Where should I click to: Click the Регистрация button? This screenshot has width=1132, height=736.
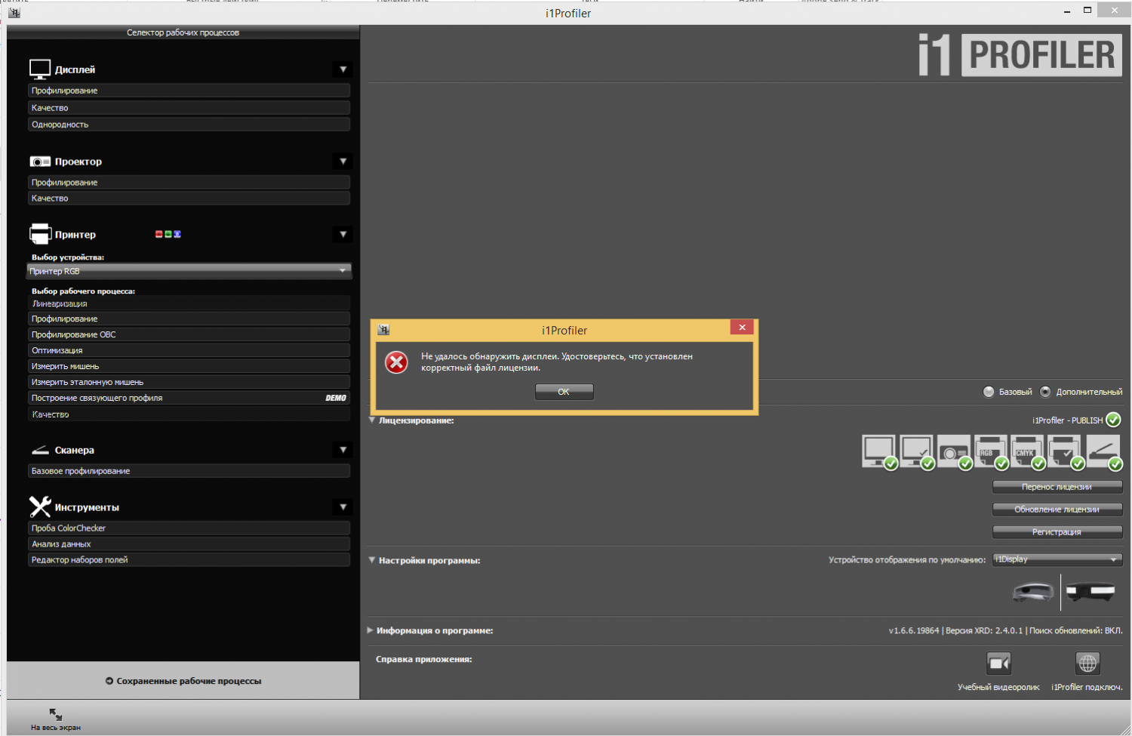tap(1057, 532)
